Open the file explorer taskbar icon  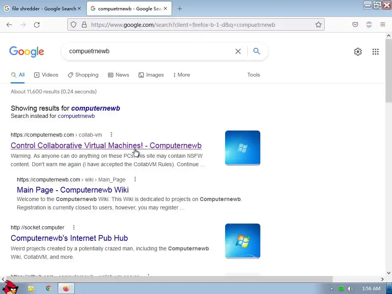coord(31,289)
